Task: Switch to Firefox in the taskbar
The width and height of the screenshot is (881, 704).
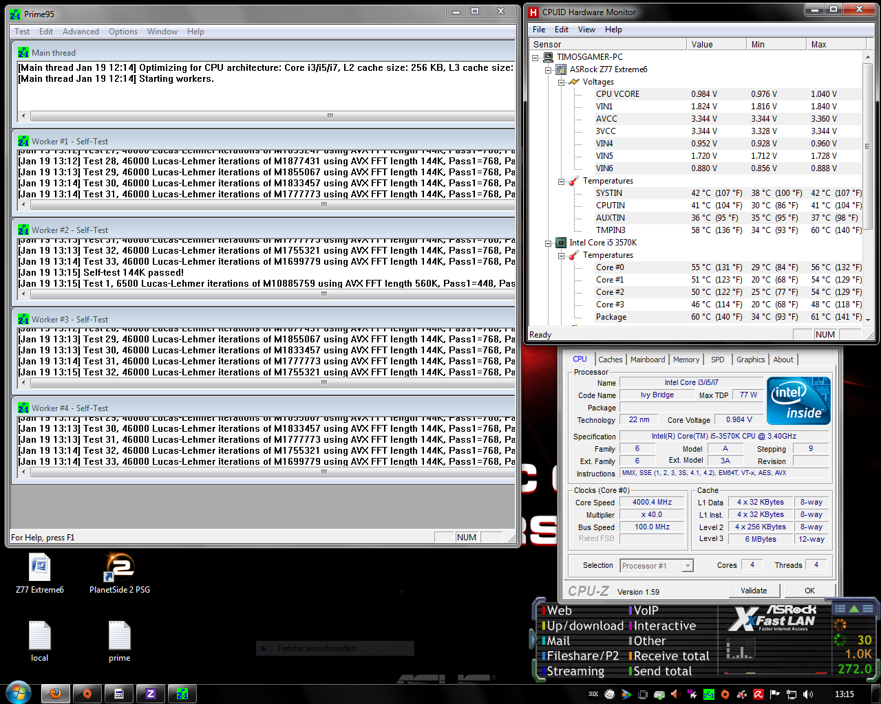Action: pos(56,694)
